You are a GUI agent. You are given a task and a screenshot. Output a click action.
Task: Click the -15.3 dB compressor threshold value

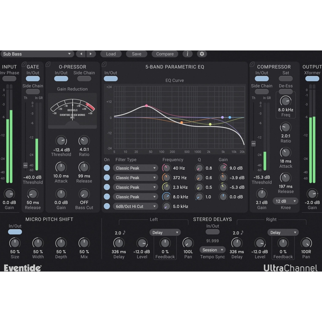(262, 177)
